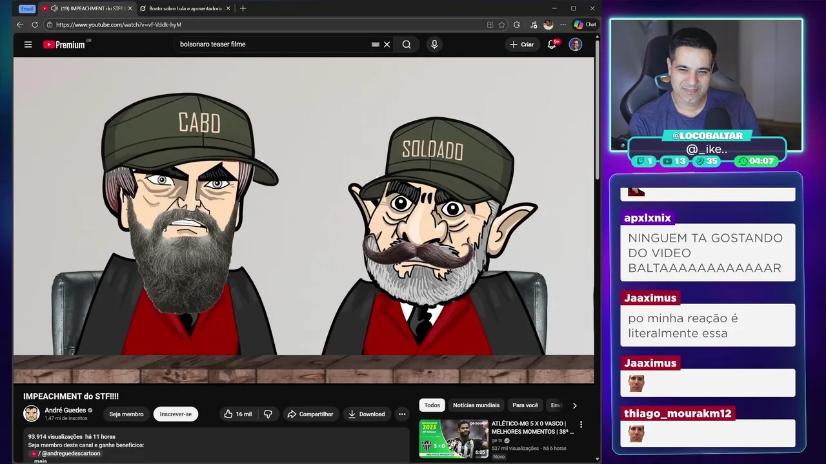Click the 1,47 mi de inscritos text
Screen dimensions: 826x464
click(x=66, y=419)
